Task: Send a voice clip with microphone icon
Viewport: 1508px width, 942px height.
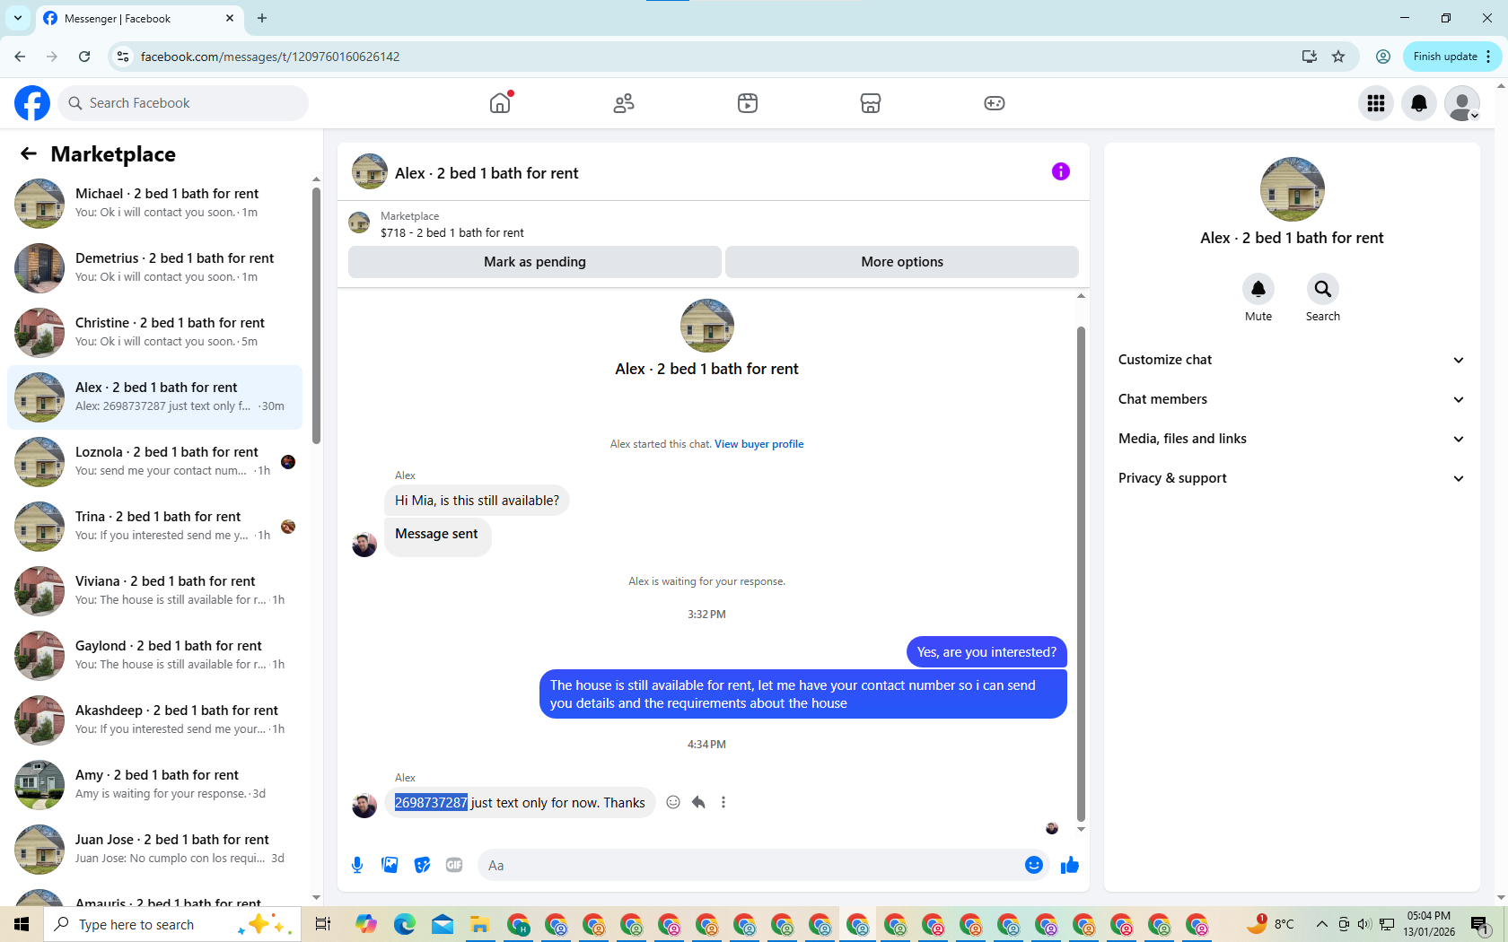Action: pyautogui.click(x=357, y=865)
